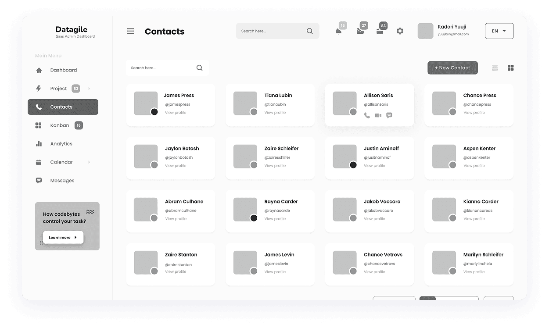Image resolution: width=549 pixels, height=328 pixels.
Task: Go to the Dashboard menu item
Action: pyautogui.click(x=63, y=70)
